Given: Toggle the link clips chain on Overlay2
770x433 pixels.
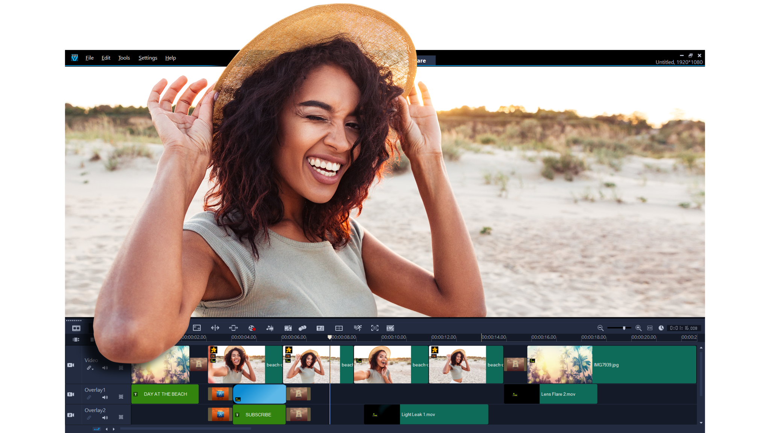Looking at the screenshot, I should pos(89,417).
